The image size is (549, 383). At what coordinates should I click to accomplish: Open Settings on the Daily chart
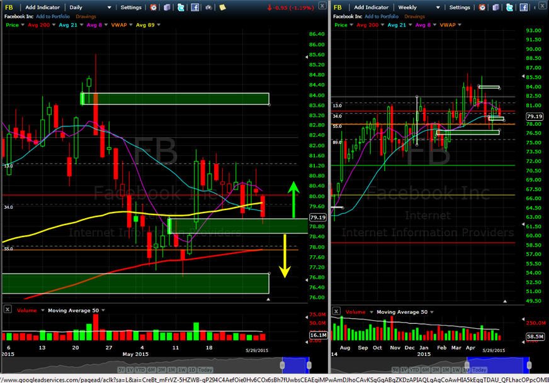point(131,8)
